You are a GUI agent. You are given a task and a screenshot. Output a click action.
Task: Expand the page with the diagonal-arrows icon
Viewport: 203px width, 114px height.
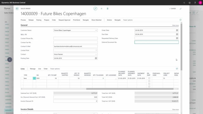point(180,9)
